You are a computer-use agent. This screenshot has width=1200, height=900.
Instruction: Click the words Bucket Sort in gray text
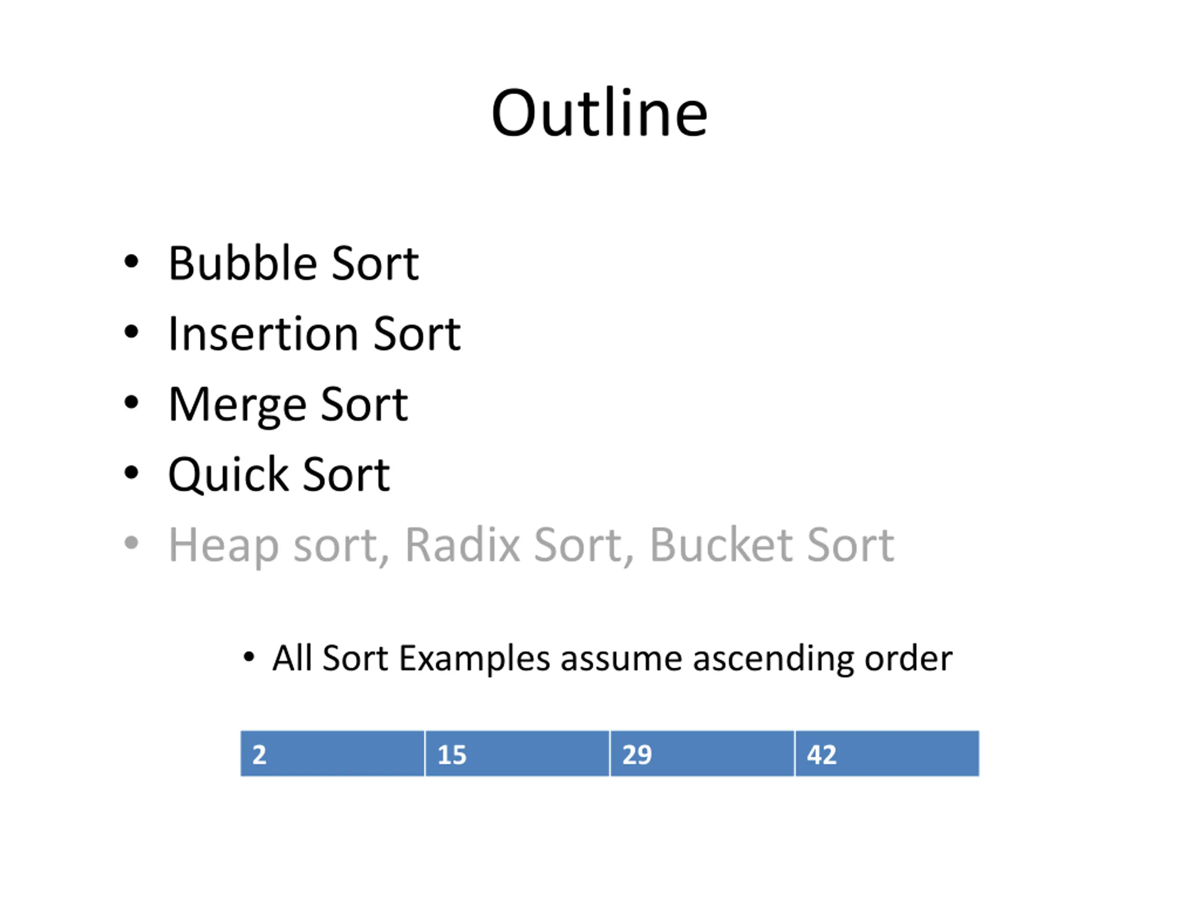(772, 545)
